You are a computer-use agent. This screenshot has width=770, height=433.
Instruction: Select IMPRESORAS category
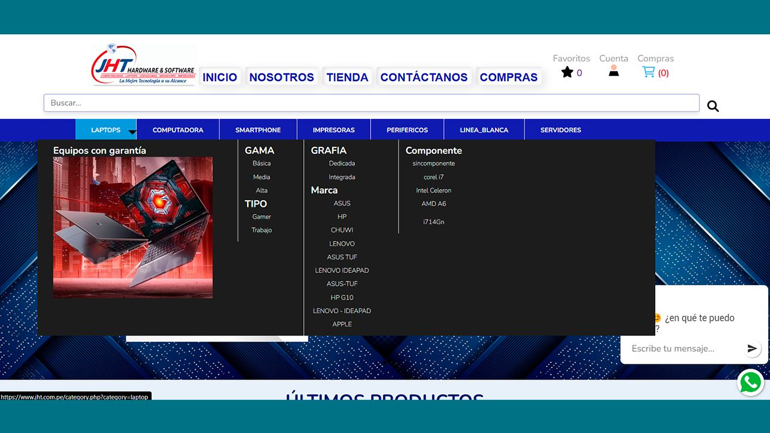334,130
